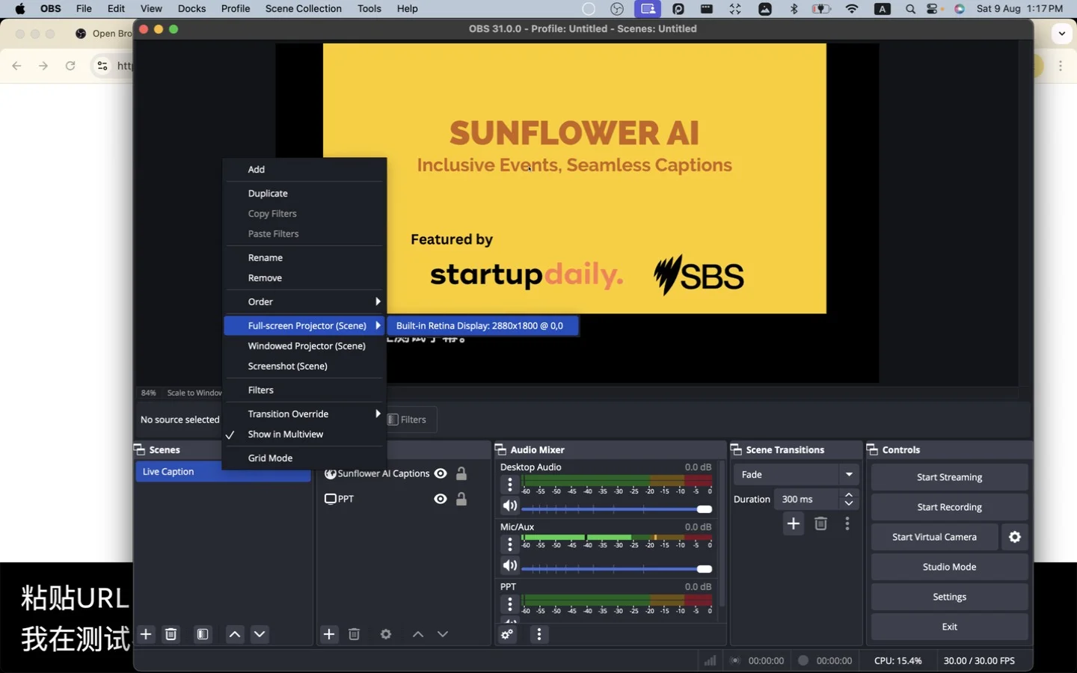Remove selected source with trash icon

pos(354,634)
